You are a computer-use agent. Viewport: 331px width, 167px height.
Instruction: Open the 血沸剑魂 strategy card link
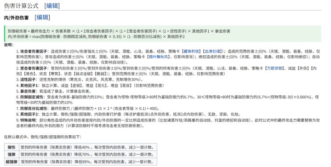tap(212, 52)
